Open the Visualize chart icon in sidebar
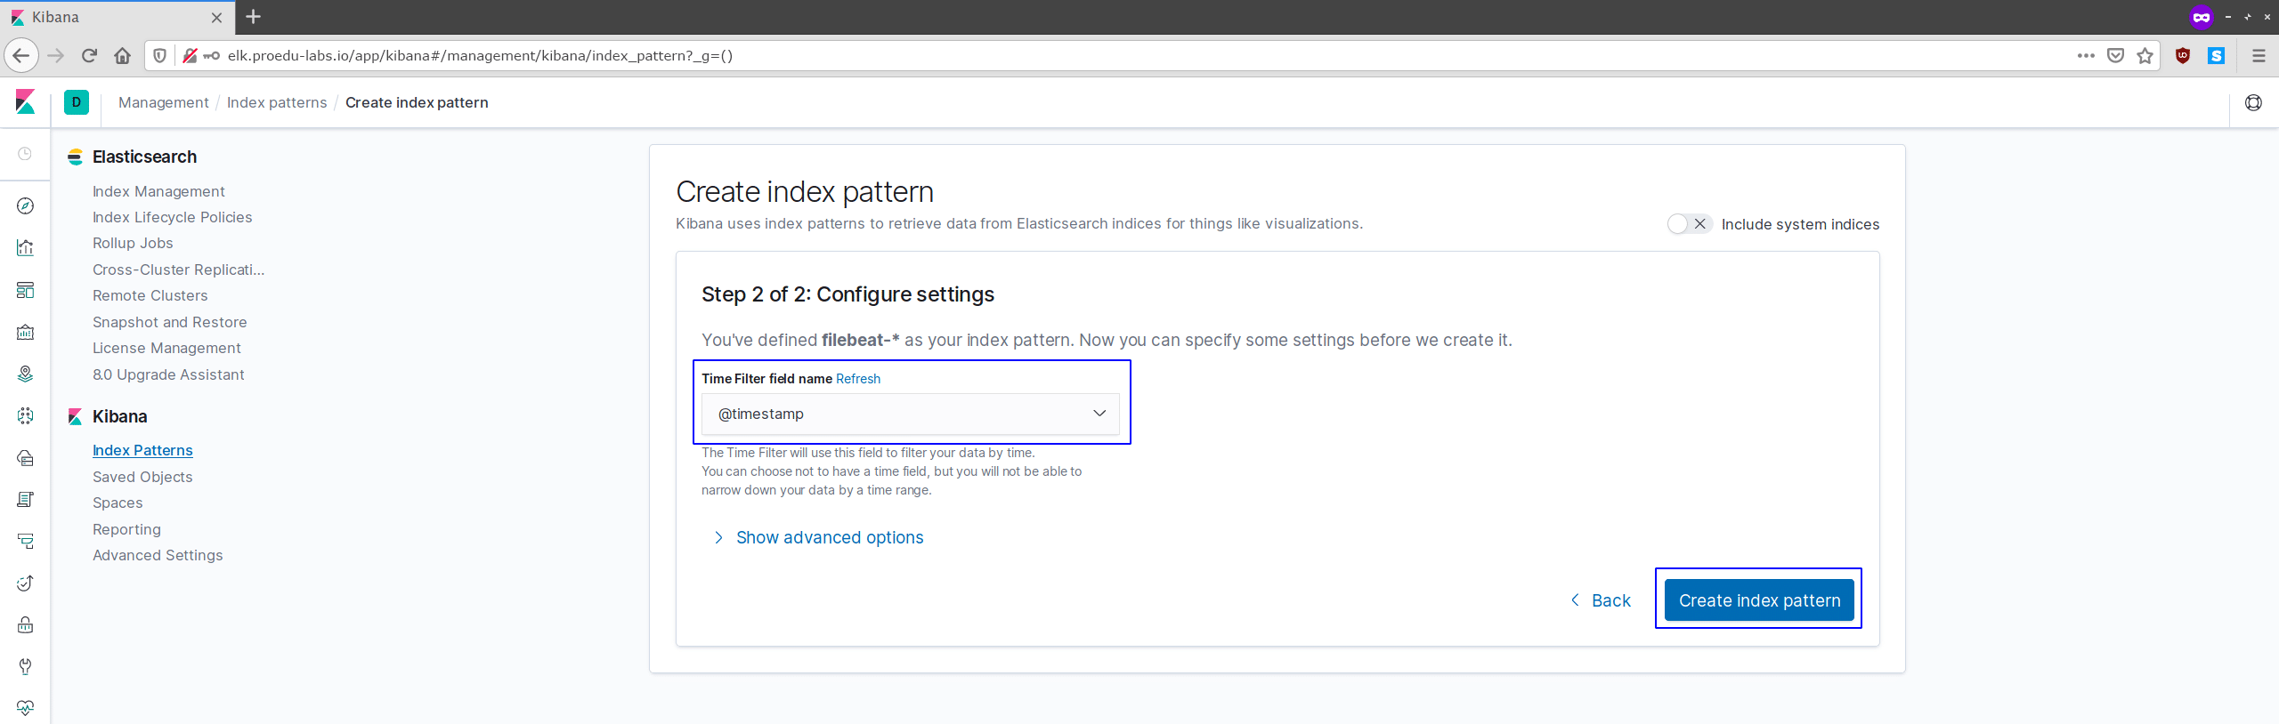The image size is (2279, 724). (25, 248)
